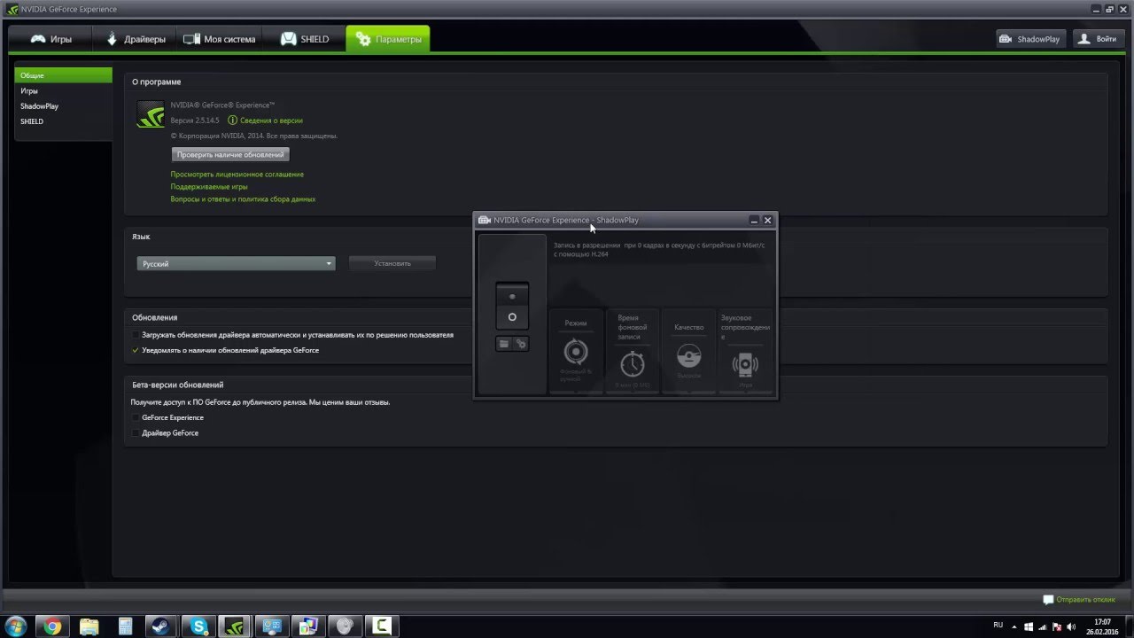This screenshot has width=1134, height=638.
Task: Click the Качество quality icon
Action: pyautogui.click(x=688, y=356)
